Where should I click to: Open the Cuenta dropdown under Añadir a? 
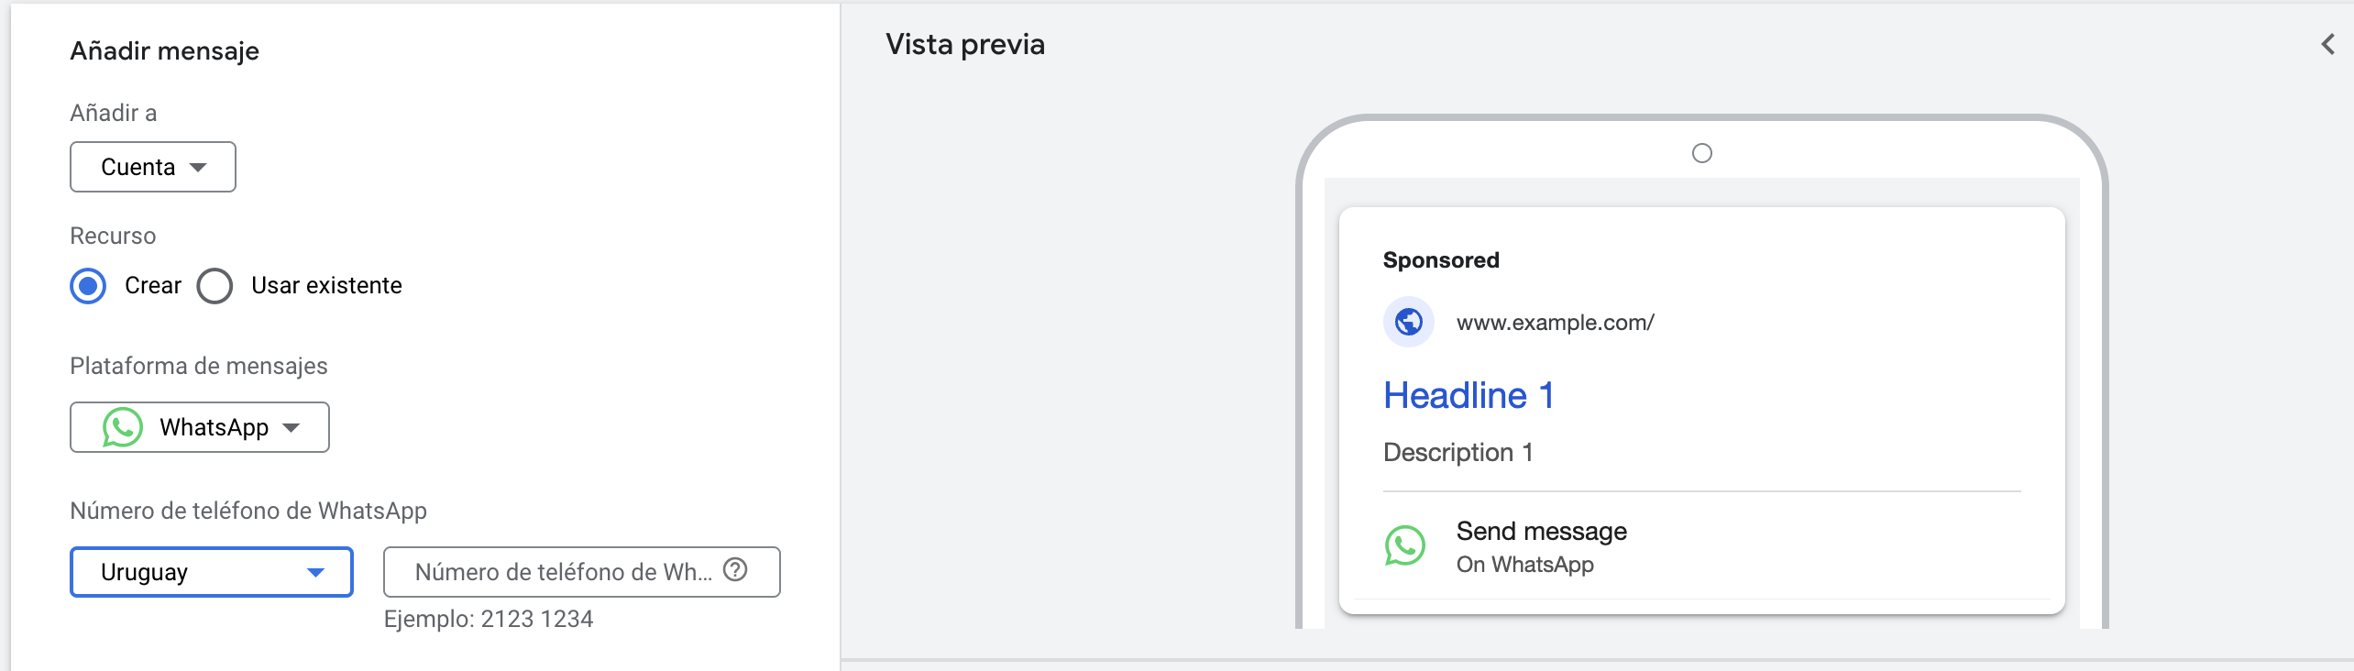pos(152,167)
